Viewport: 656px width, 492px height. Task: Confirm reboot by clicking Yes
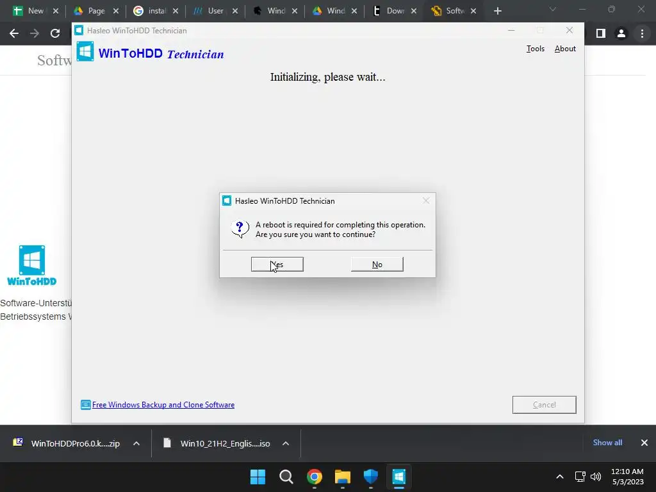coord(277,265)
